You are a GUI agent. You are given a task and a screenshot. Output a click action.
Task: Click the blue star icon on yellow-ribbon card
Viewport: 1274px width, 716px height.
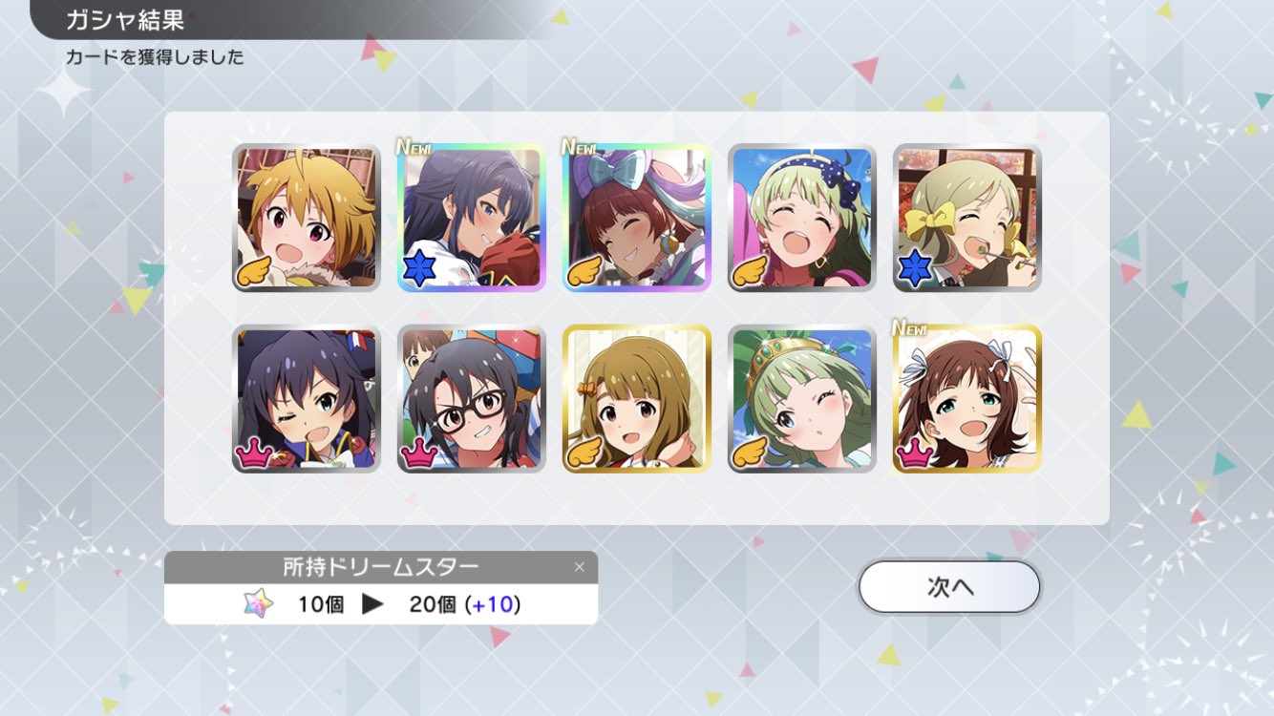(915, 270)
